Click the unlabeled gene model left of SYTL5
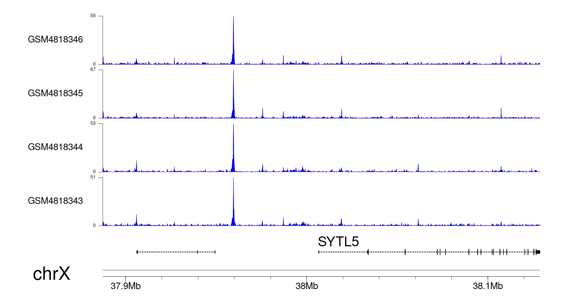Image resolution: width=569 pixels, height=296 pixels. pyautogui.click(x=176, y=252)
